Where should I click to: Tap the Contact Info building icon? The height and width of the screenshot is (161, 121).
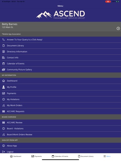click(x=4, y=58)
